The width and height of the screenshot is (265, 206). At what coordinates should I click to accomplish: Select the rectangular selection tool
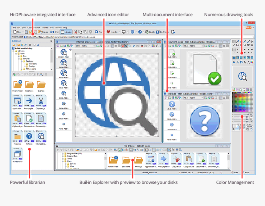234,42
